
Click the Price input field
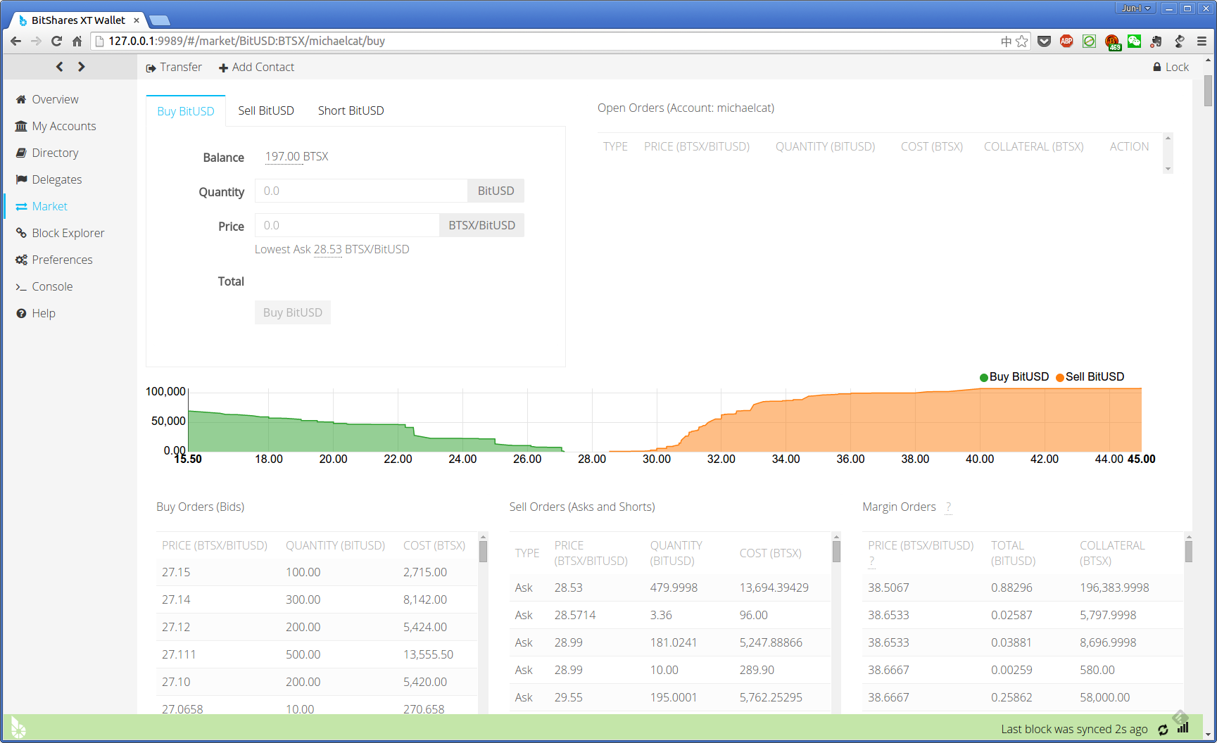pos(347,225)
